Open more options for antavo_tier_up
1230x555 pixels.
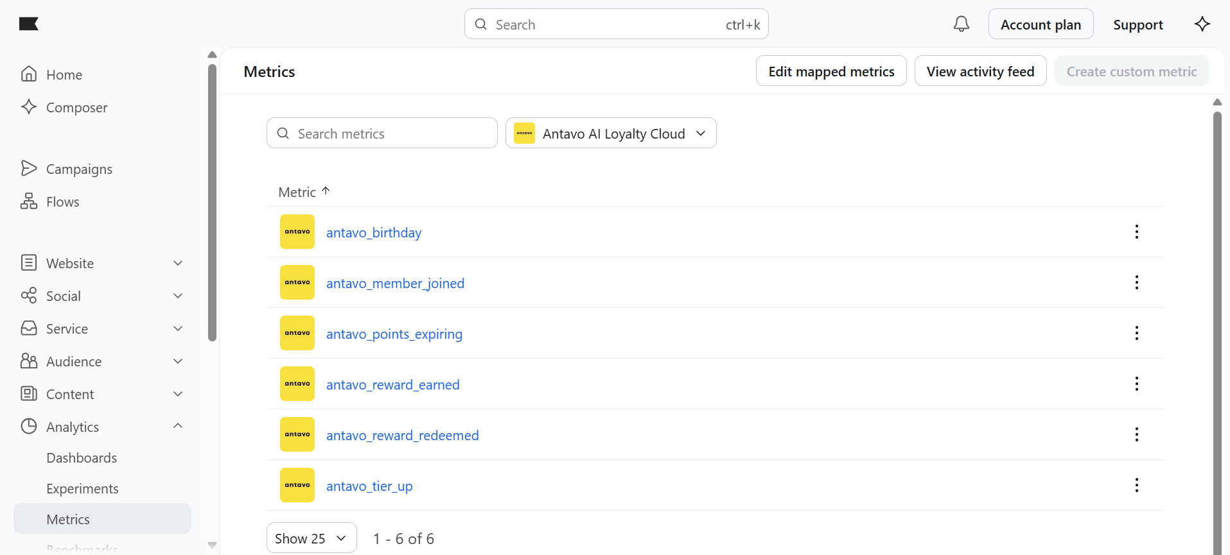[x=1137, y=485]
